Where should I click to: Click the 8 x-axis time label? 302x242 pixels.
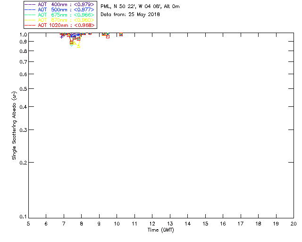[82, 224]
